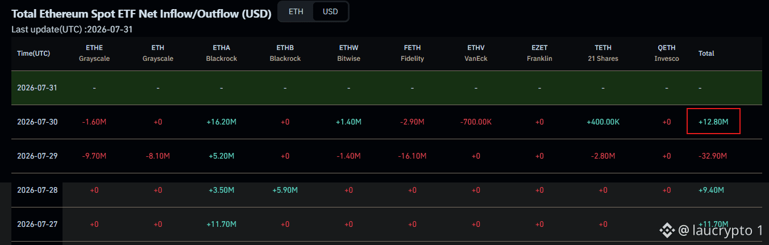Click the Time(UTC) column header
769x245 pixels.
[34, 53]
